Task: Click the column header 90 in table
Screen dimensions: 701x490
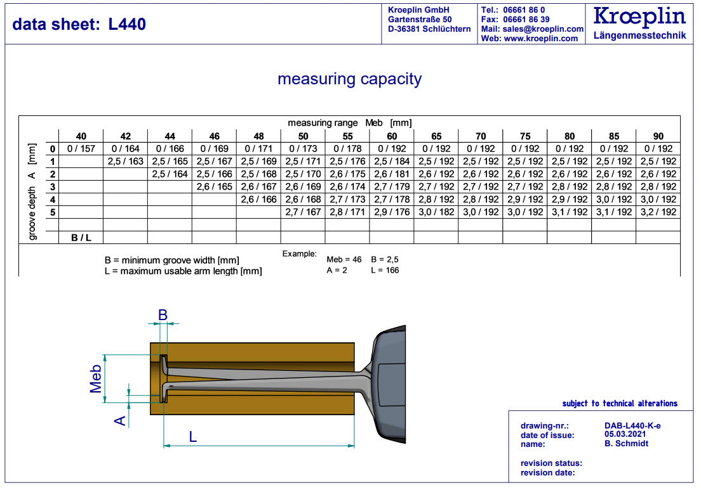Action: (658, 136)
